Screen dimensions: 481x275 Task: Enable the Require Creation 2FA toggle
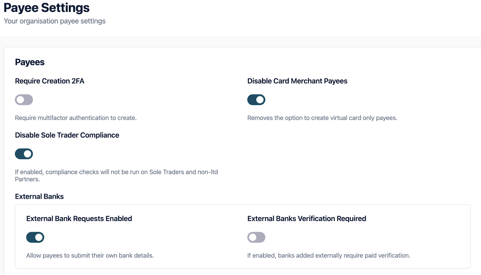(24, 100)
